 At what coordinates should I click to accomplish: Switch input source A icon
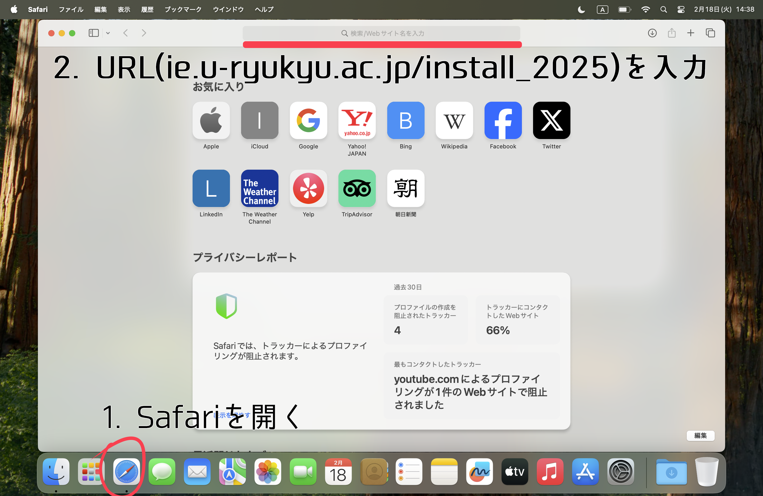[x=602, y=10]
